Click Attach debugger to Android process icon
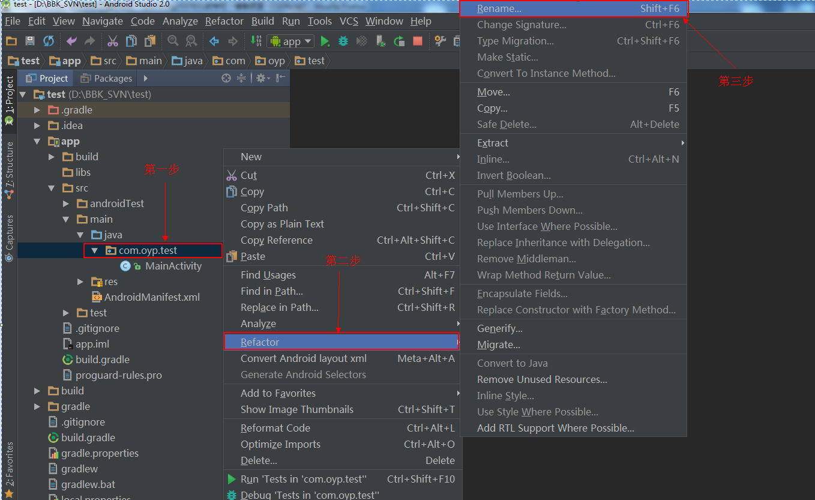Image resolution: width=815 pixels, height=500 pixels. point(380,41)
